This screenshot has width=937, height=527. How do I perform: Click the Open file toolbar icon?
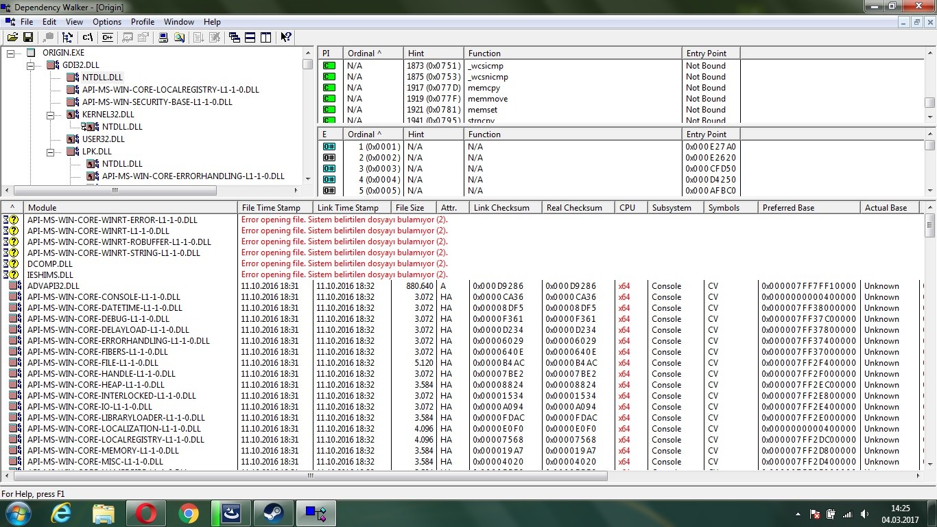click(x=12, y=37)
